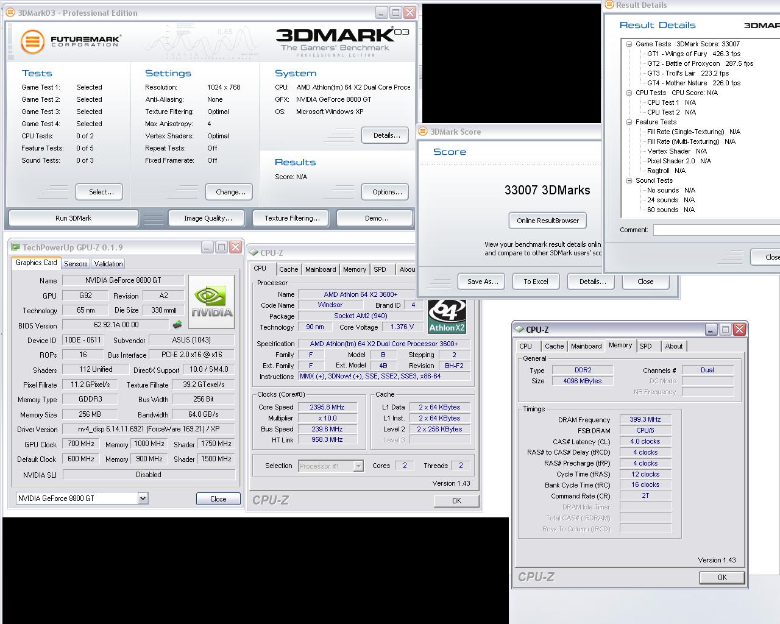The height and width of the screenshot is (624, 780).
Task: Click the 33007 3DMarks score text
Action: (x=547, y=190)
